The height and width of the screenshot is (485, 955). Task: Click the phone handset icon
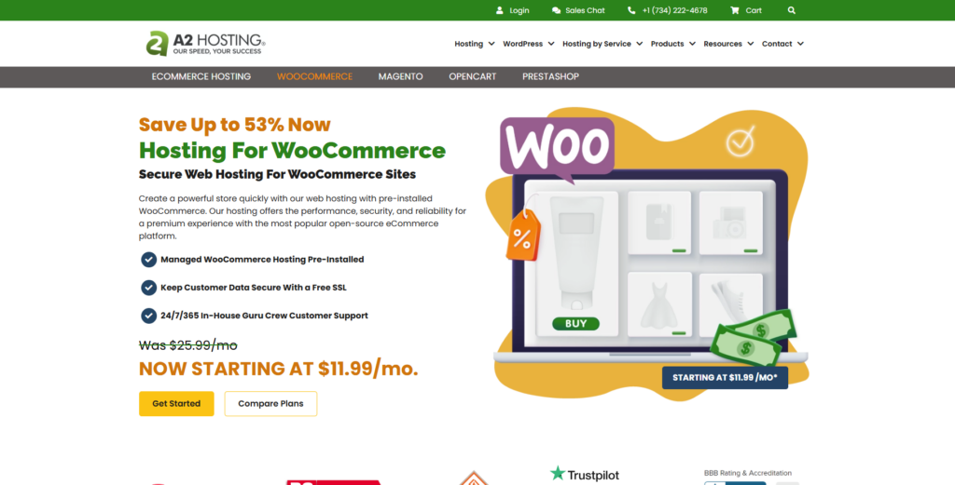point(631,10)
